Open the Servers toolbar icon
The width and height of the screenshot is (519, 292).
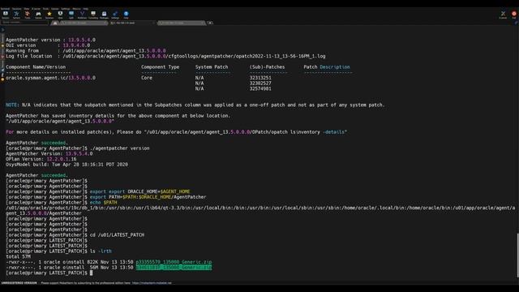pos(16,15)
